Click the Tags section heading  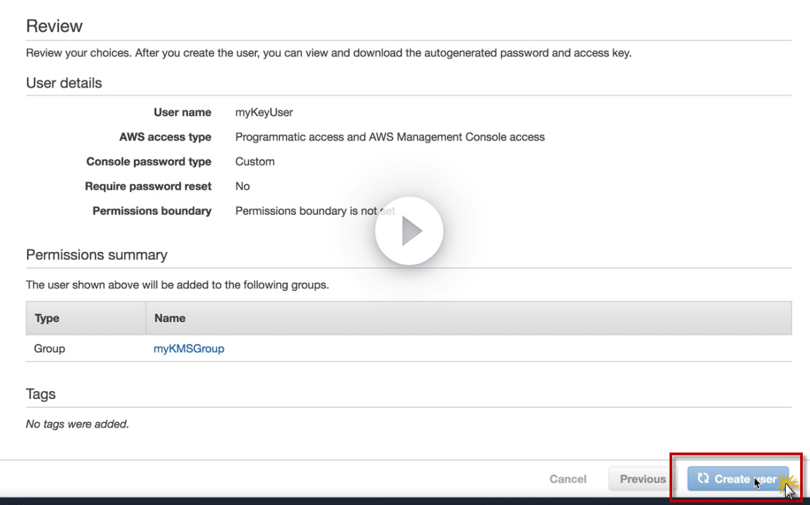coord(41,394)
